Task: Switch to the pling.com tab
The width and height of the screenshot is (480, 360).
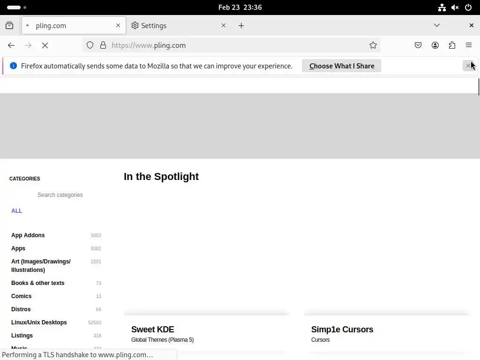Action: coord(74,25)
